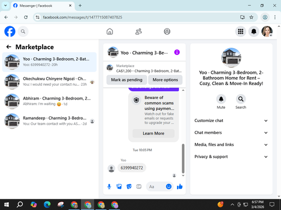Screen dimensions: 281x210
Task: Go back from Marketplace using the arrow
Action: pyautogui.click(x=8, y=47)
